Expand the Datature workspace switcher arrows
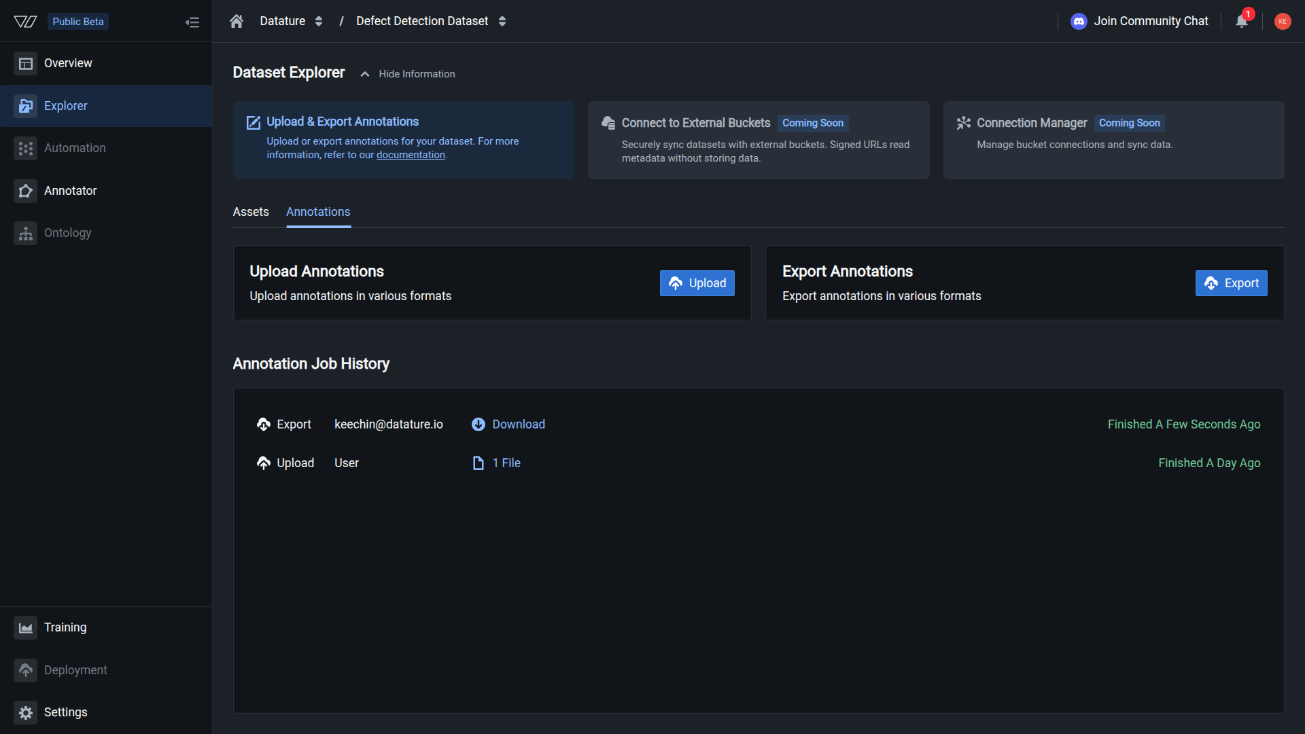Image resolution: width=1305 pixels, height=734 pixels. [x=319, y=21]
